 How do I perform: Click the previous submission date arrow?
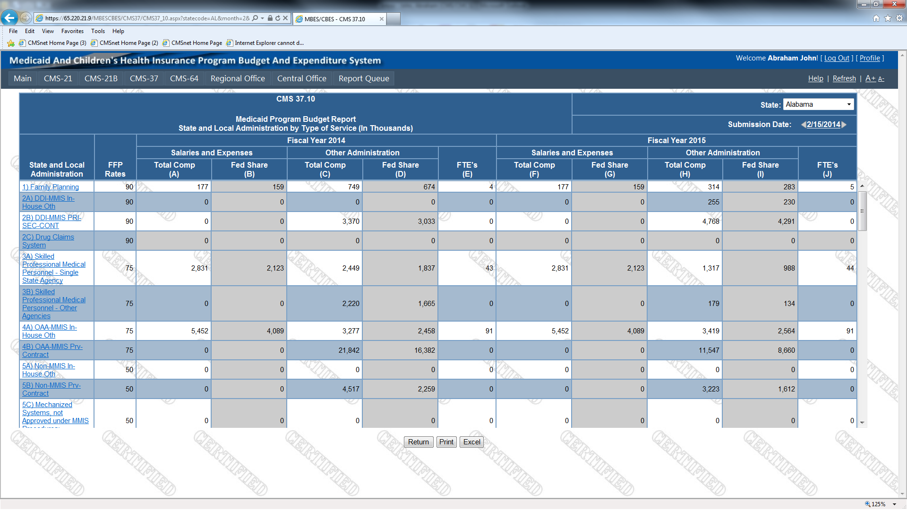tap(803, 125)
